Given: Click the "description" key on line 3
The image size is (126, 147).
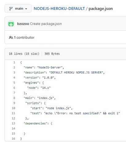Looking at the screenshot, I should click(35, 73).
